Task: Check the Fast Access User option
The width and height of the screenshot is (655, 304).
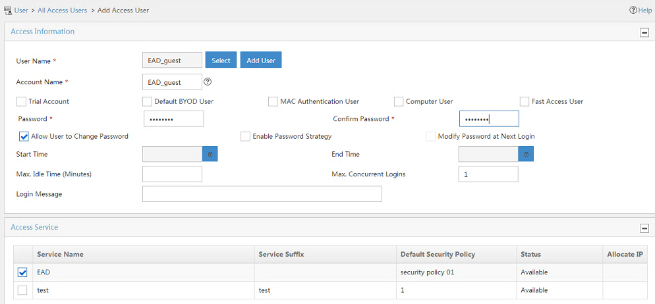Action: coord(525,101)
